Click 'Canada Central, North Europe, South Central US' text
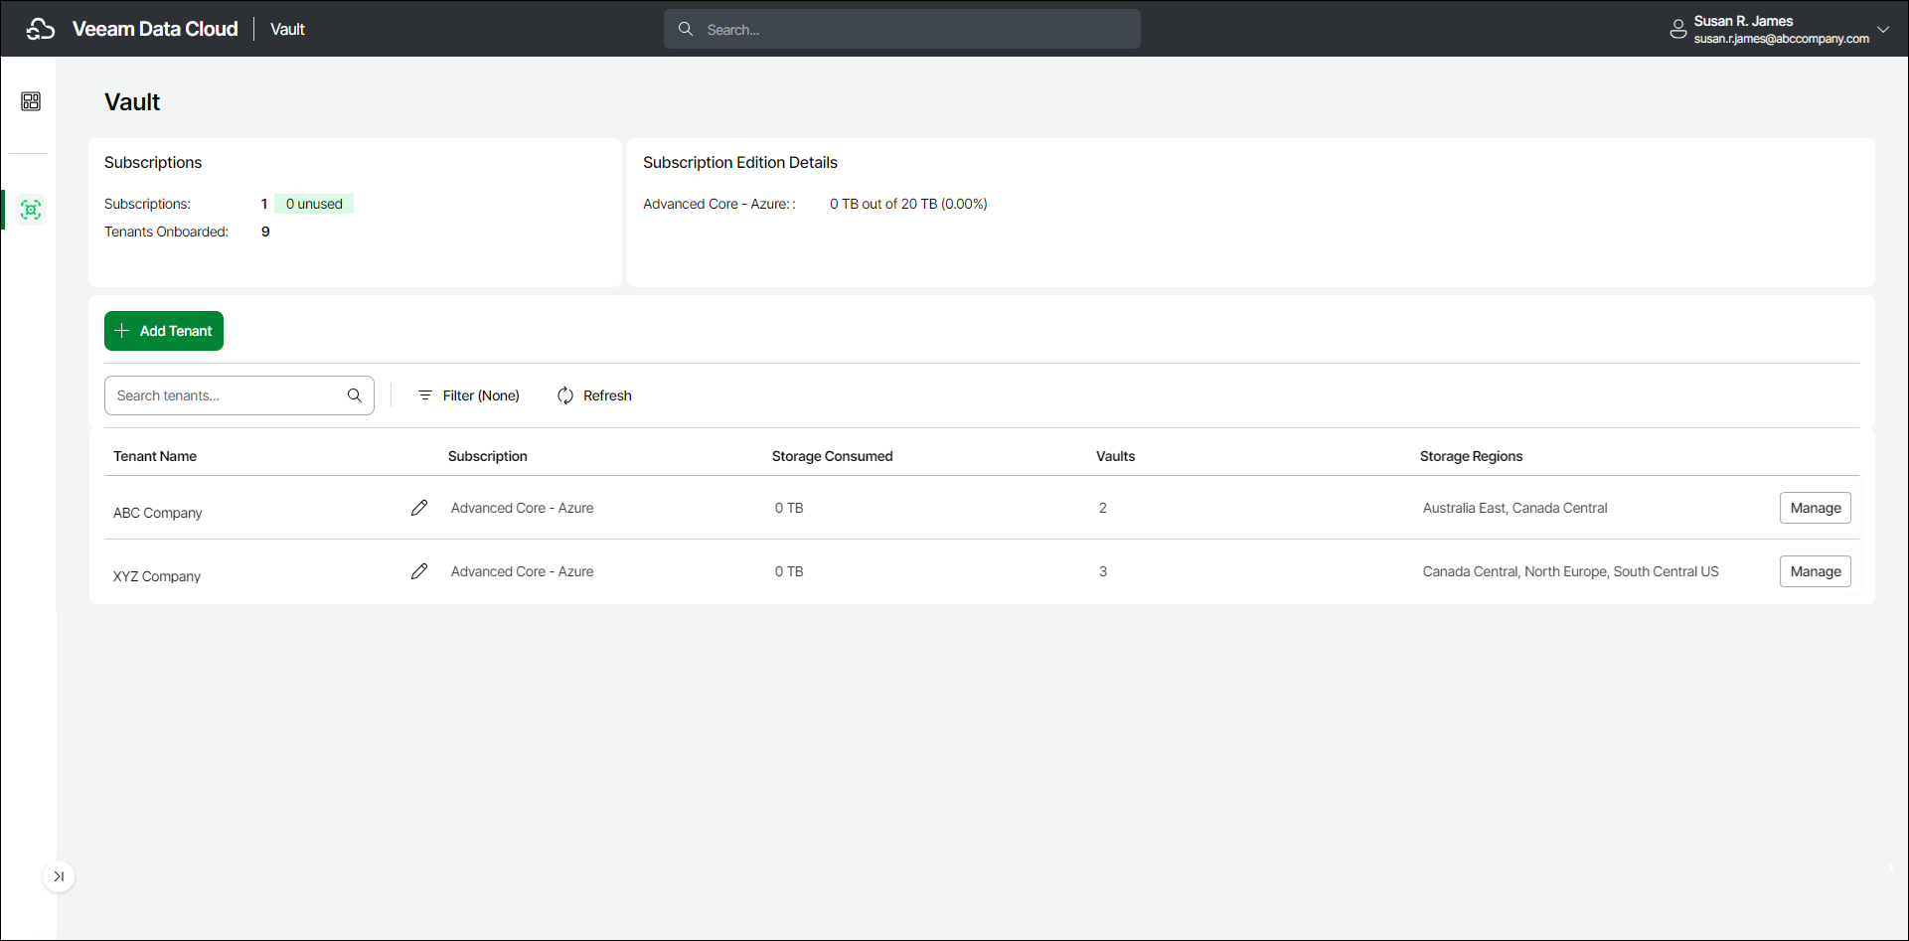 coord(1571,571)
